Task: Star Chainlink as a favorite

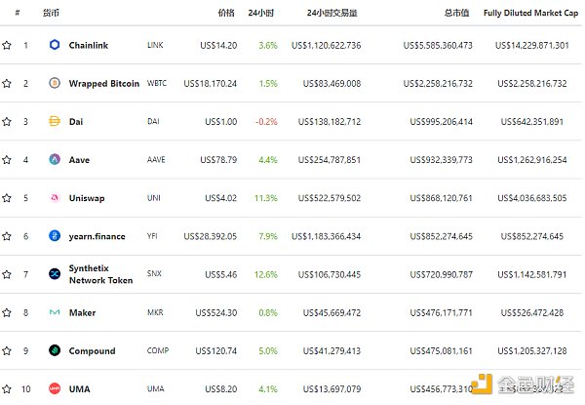Action: 7,46
